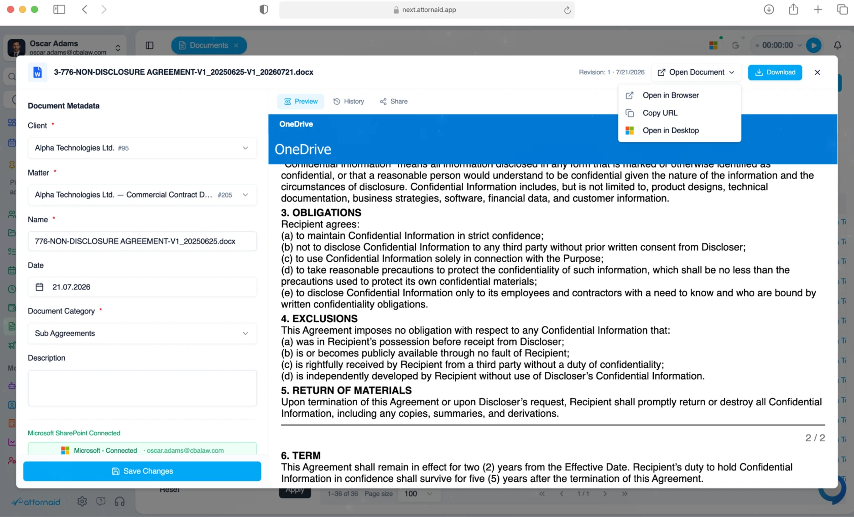
Task: Reload the page in Safari
Action: tap(567, 10)
